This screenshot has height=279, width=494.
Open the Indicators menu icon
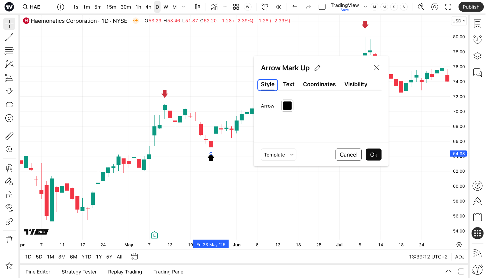pyautogui.click(x=214, y=7)
